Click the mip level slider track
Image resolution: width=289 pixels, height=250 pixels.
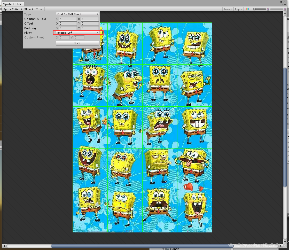coord(276,9)
